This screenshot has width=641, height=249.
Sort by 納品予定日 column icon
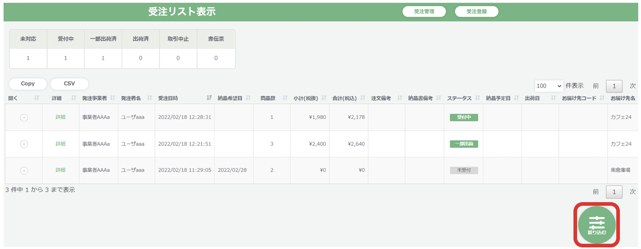[x=517, y=98]
